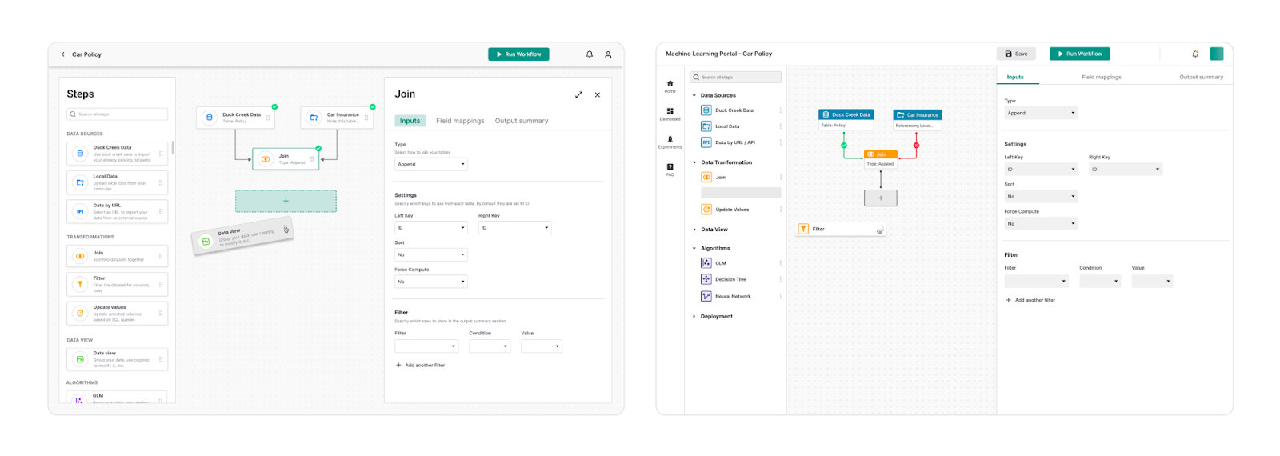Collapse Algorithms section in portal tree
This screenshot has height=456, width=1280.
click(694, 248)
